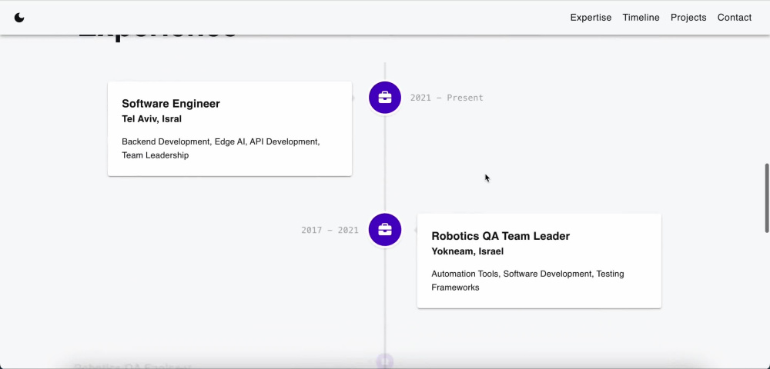The image size is (770, 369).
Task: Click the 2017 – 2021 date label
Action: click(x=330, y=230)
